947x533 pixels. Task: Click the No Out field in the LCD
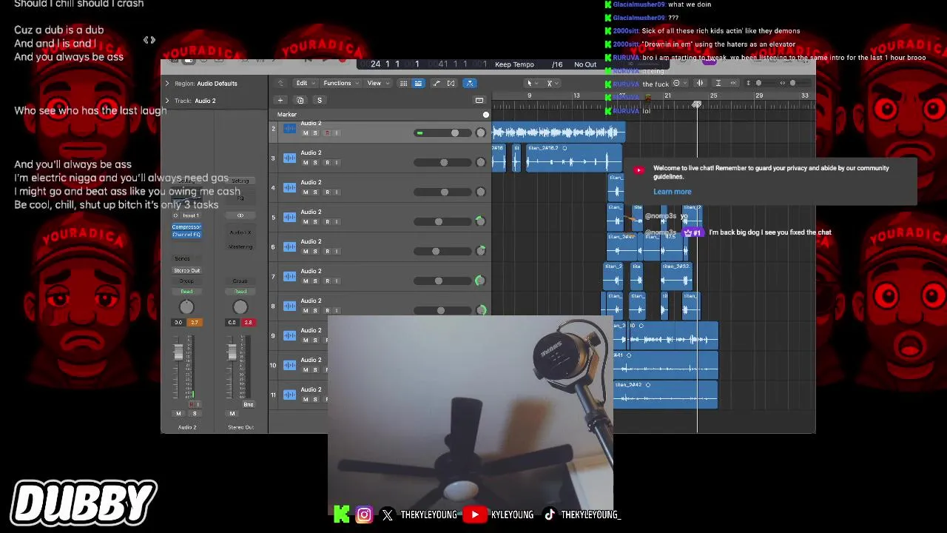coord(585,64)
